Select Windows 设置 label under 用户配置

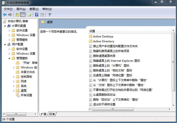click(26, 54)
